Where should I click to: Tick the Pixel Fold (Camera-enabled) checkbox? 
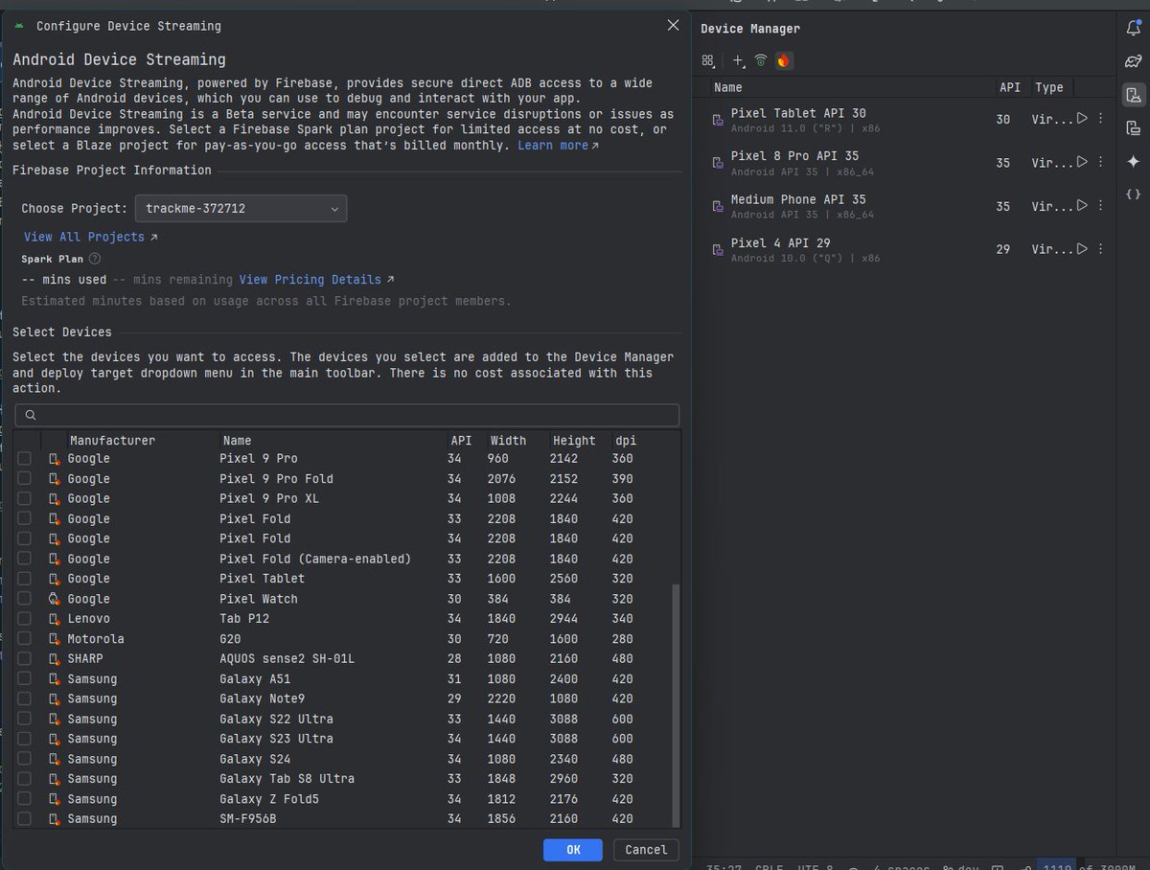click(24, 559)
